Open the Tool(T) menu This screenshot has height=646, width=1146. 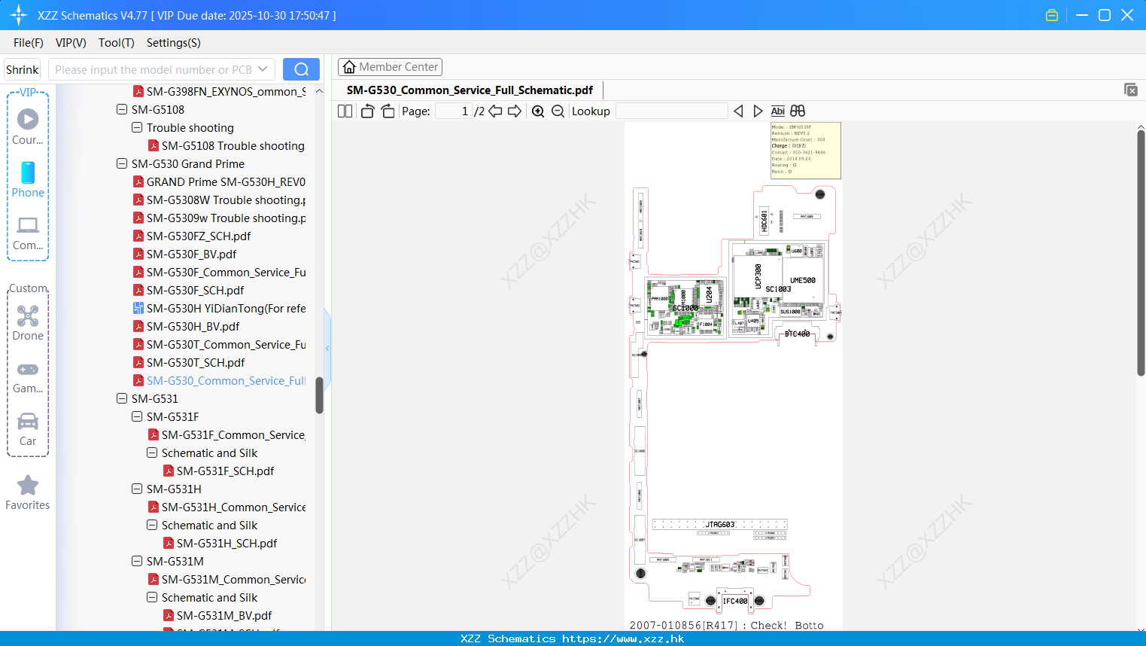click(x=117, y=43)
